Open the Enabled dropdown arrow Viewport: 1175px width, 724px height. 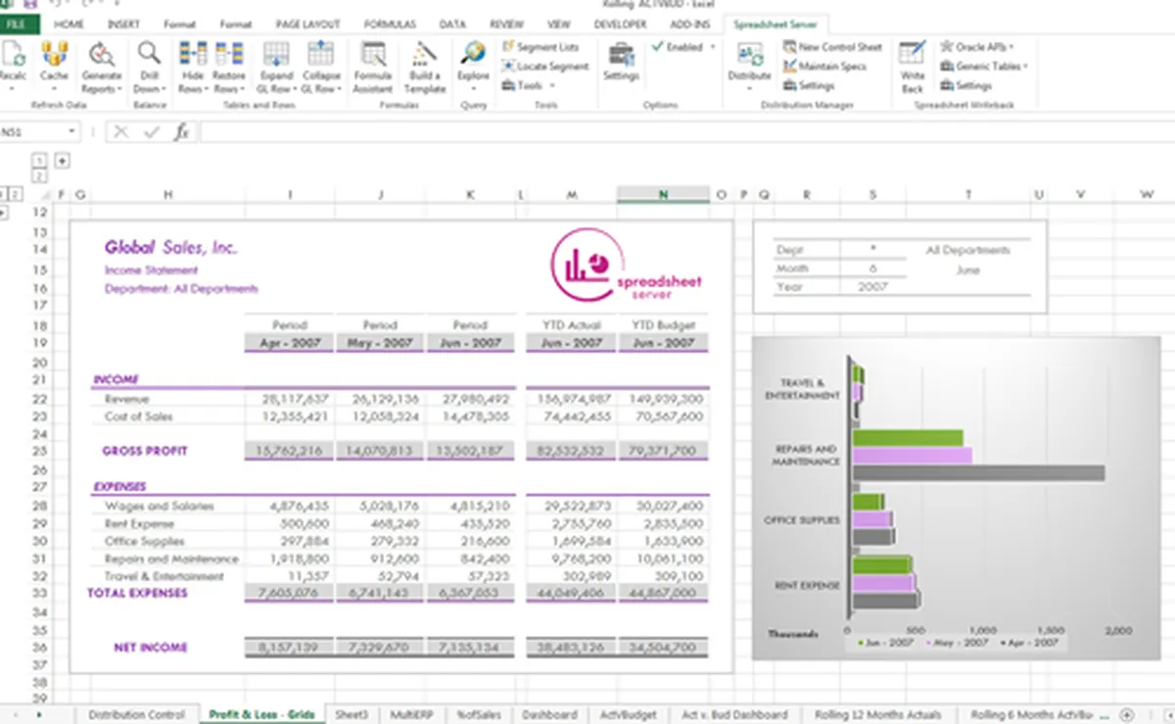[x=713, y=47]
